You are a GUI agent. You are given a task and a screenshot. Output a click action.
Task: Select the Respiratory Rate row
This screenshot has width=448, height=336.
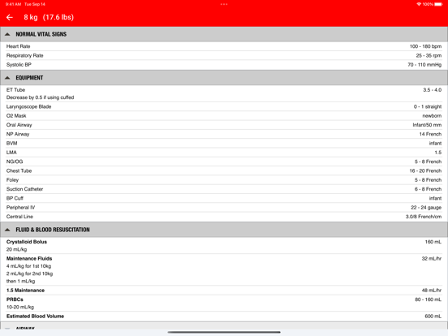click(x=224, y=55)
